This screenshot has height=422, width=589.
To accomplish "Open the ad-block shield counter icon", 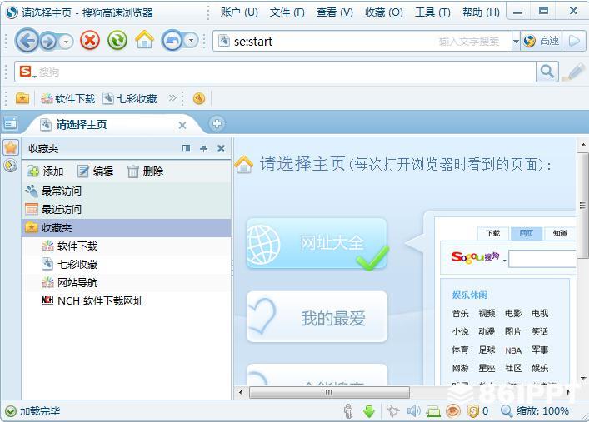I will pyautogui.click(x=478, y=410).
